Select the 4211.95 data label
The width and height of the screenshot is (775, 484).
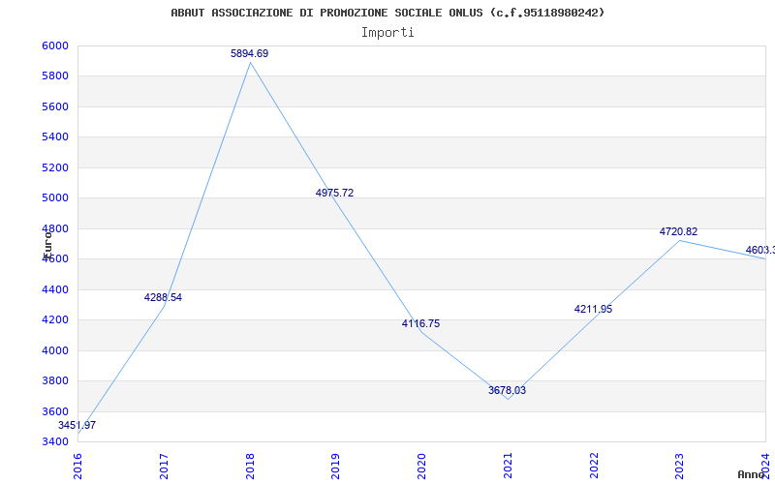coord(593,309)
